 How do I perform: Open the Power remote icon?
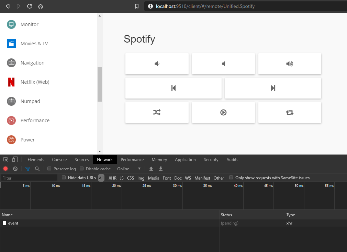[11, 140]
